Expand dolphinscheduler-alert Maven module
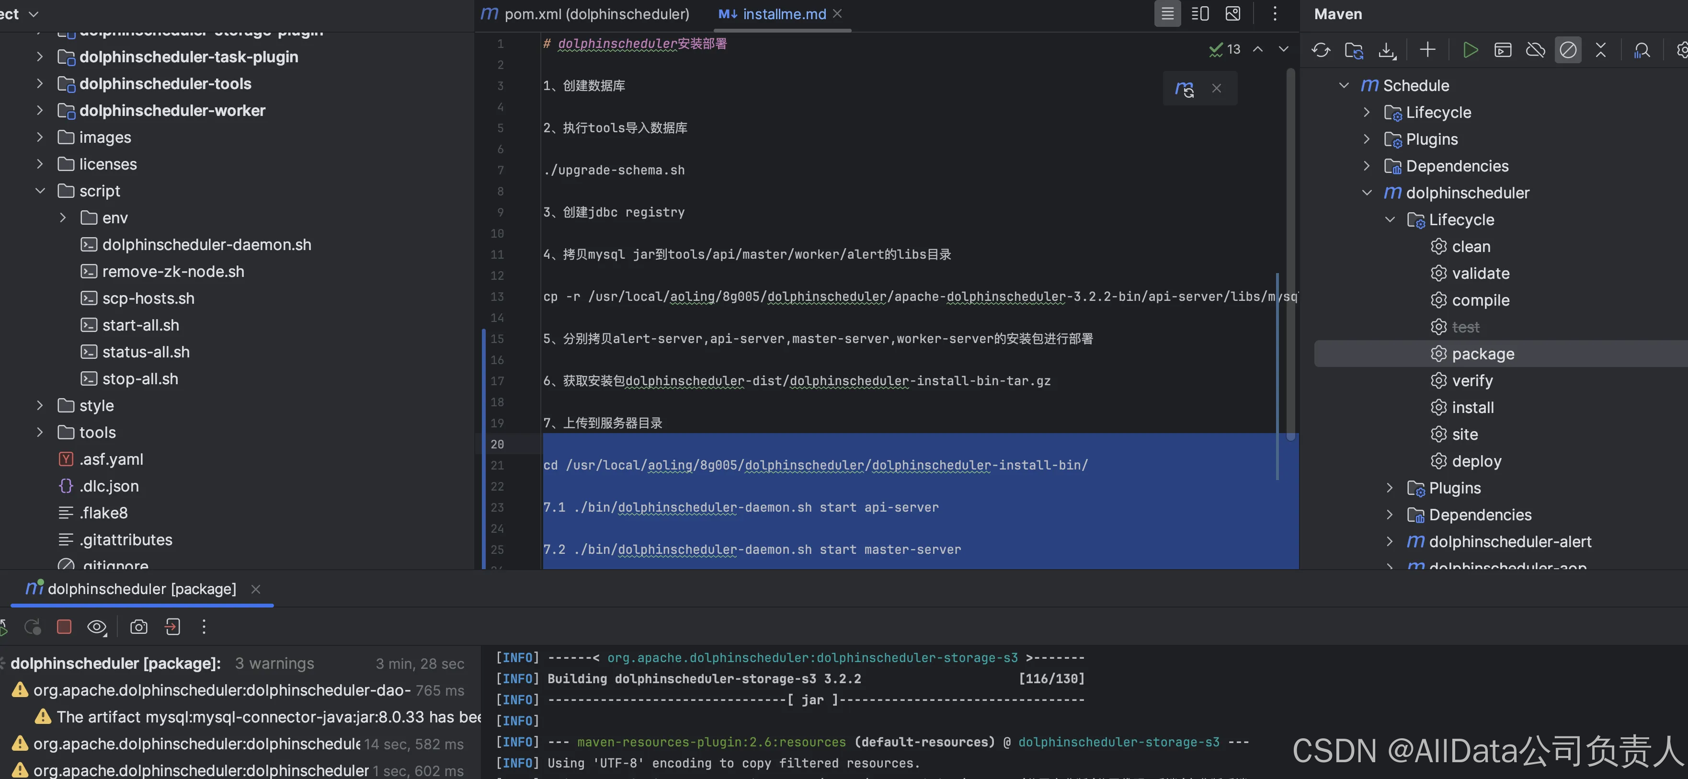Viewport: 1688px width, 779px height. [x=1390, y=542]
